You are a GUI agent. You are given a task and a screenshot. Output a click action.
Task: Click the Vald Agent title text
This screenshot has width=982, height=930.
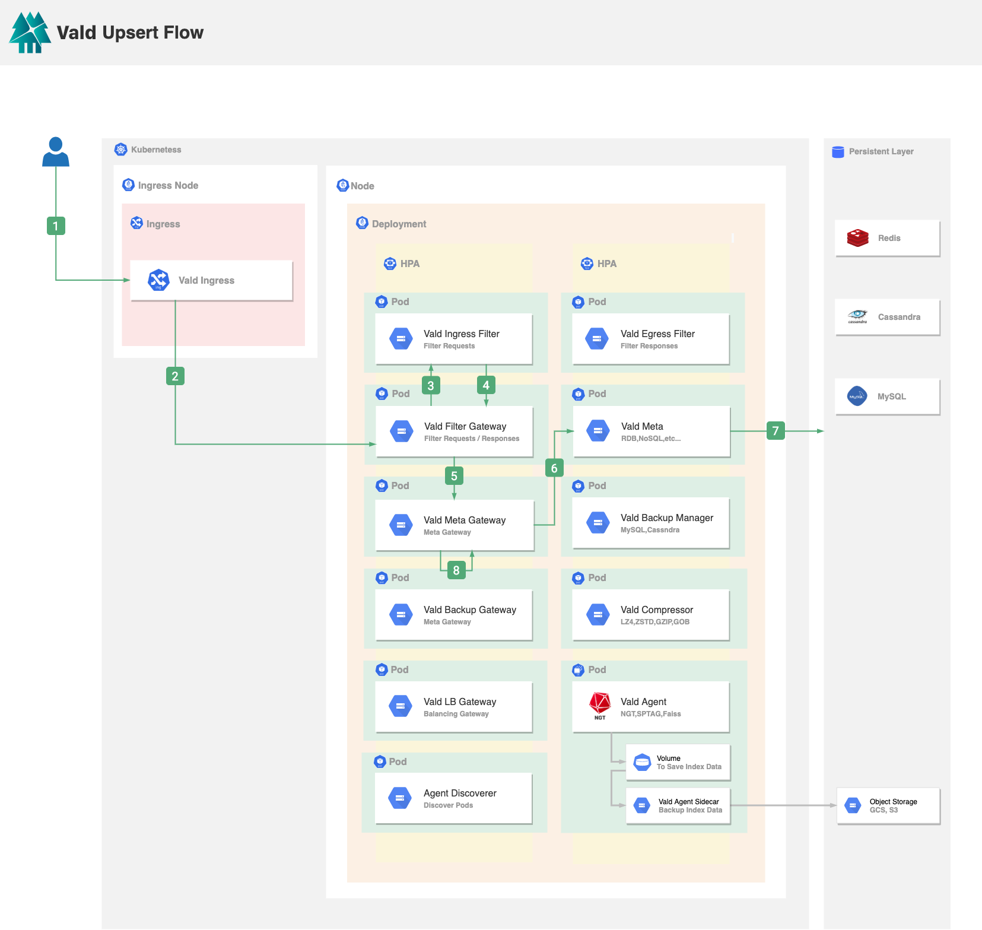point(643,702)
